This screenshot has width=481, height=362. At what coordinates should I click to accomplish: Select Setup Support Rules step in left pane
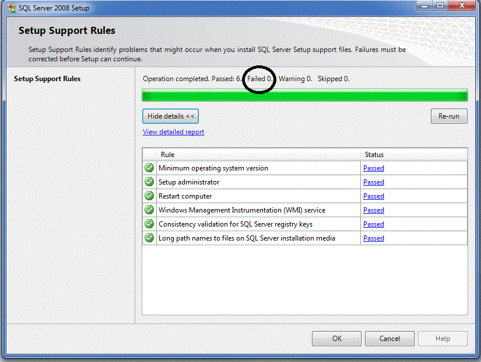47,79
